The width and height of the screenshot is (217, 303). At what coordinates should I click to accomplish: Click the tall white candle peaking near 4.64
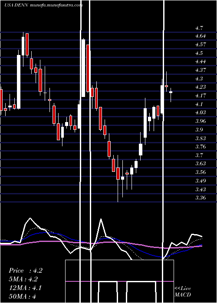[83, 68]
